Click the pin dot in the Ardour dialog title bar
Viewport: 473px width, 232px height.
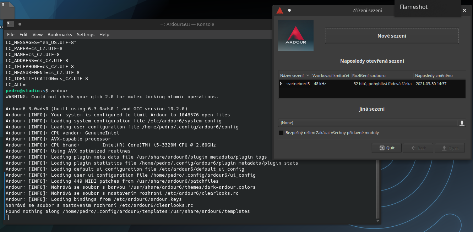(289, 10)
